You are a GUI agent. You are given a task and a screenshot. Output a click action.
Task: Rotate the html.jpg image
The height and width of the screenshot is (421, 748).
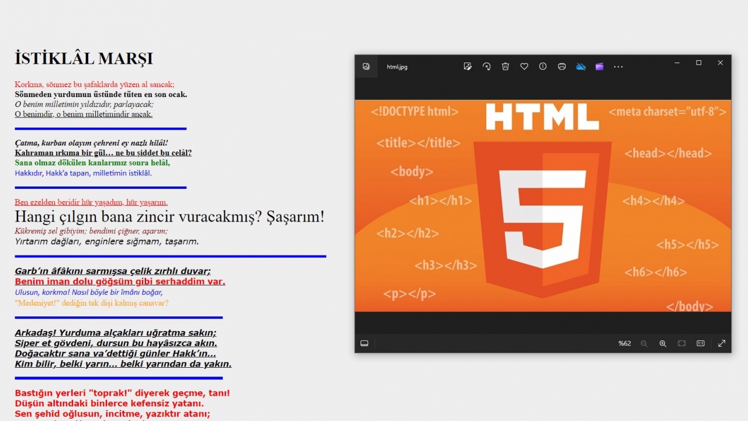click(x=486, y=67)
